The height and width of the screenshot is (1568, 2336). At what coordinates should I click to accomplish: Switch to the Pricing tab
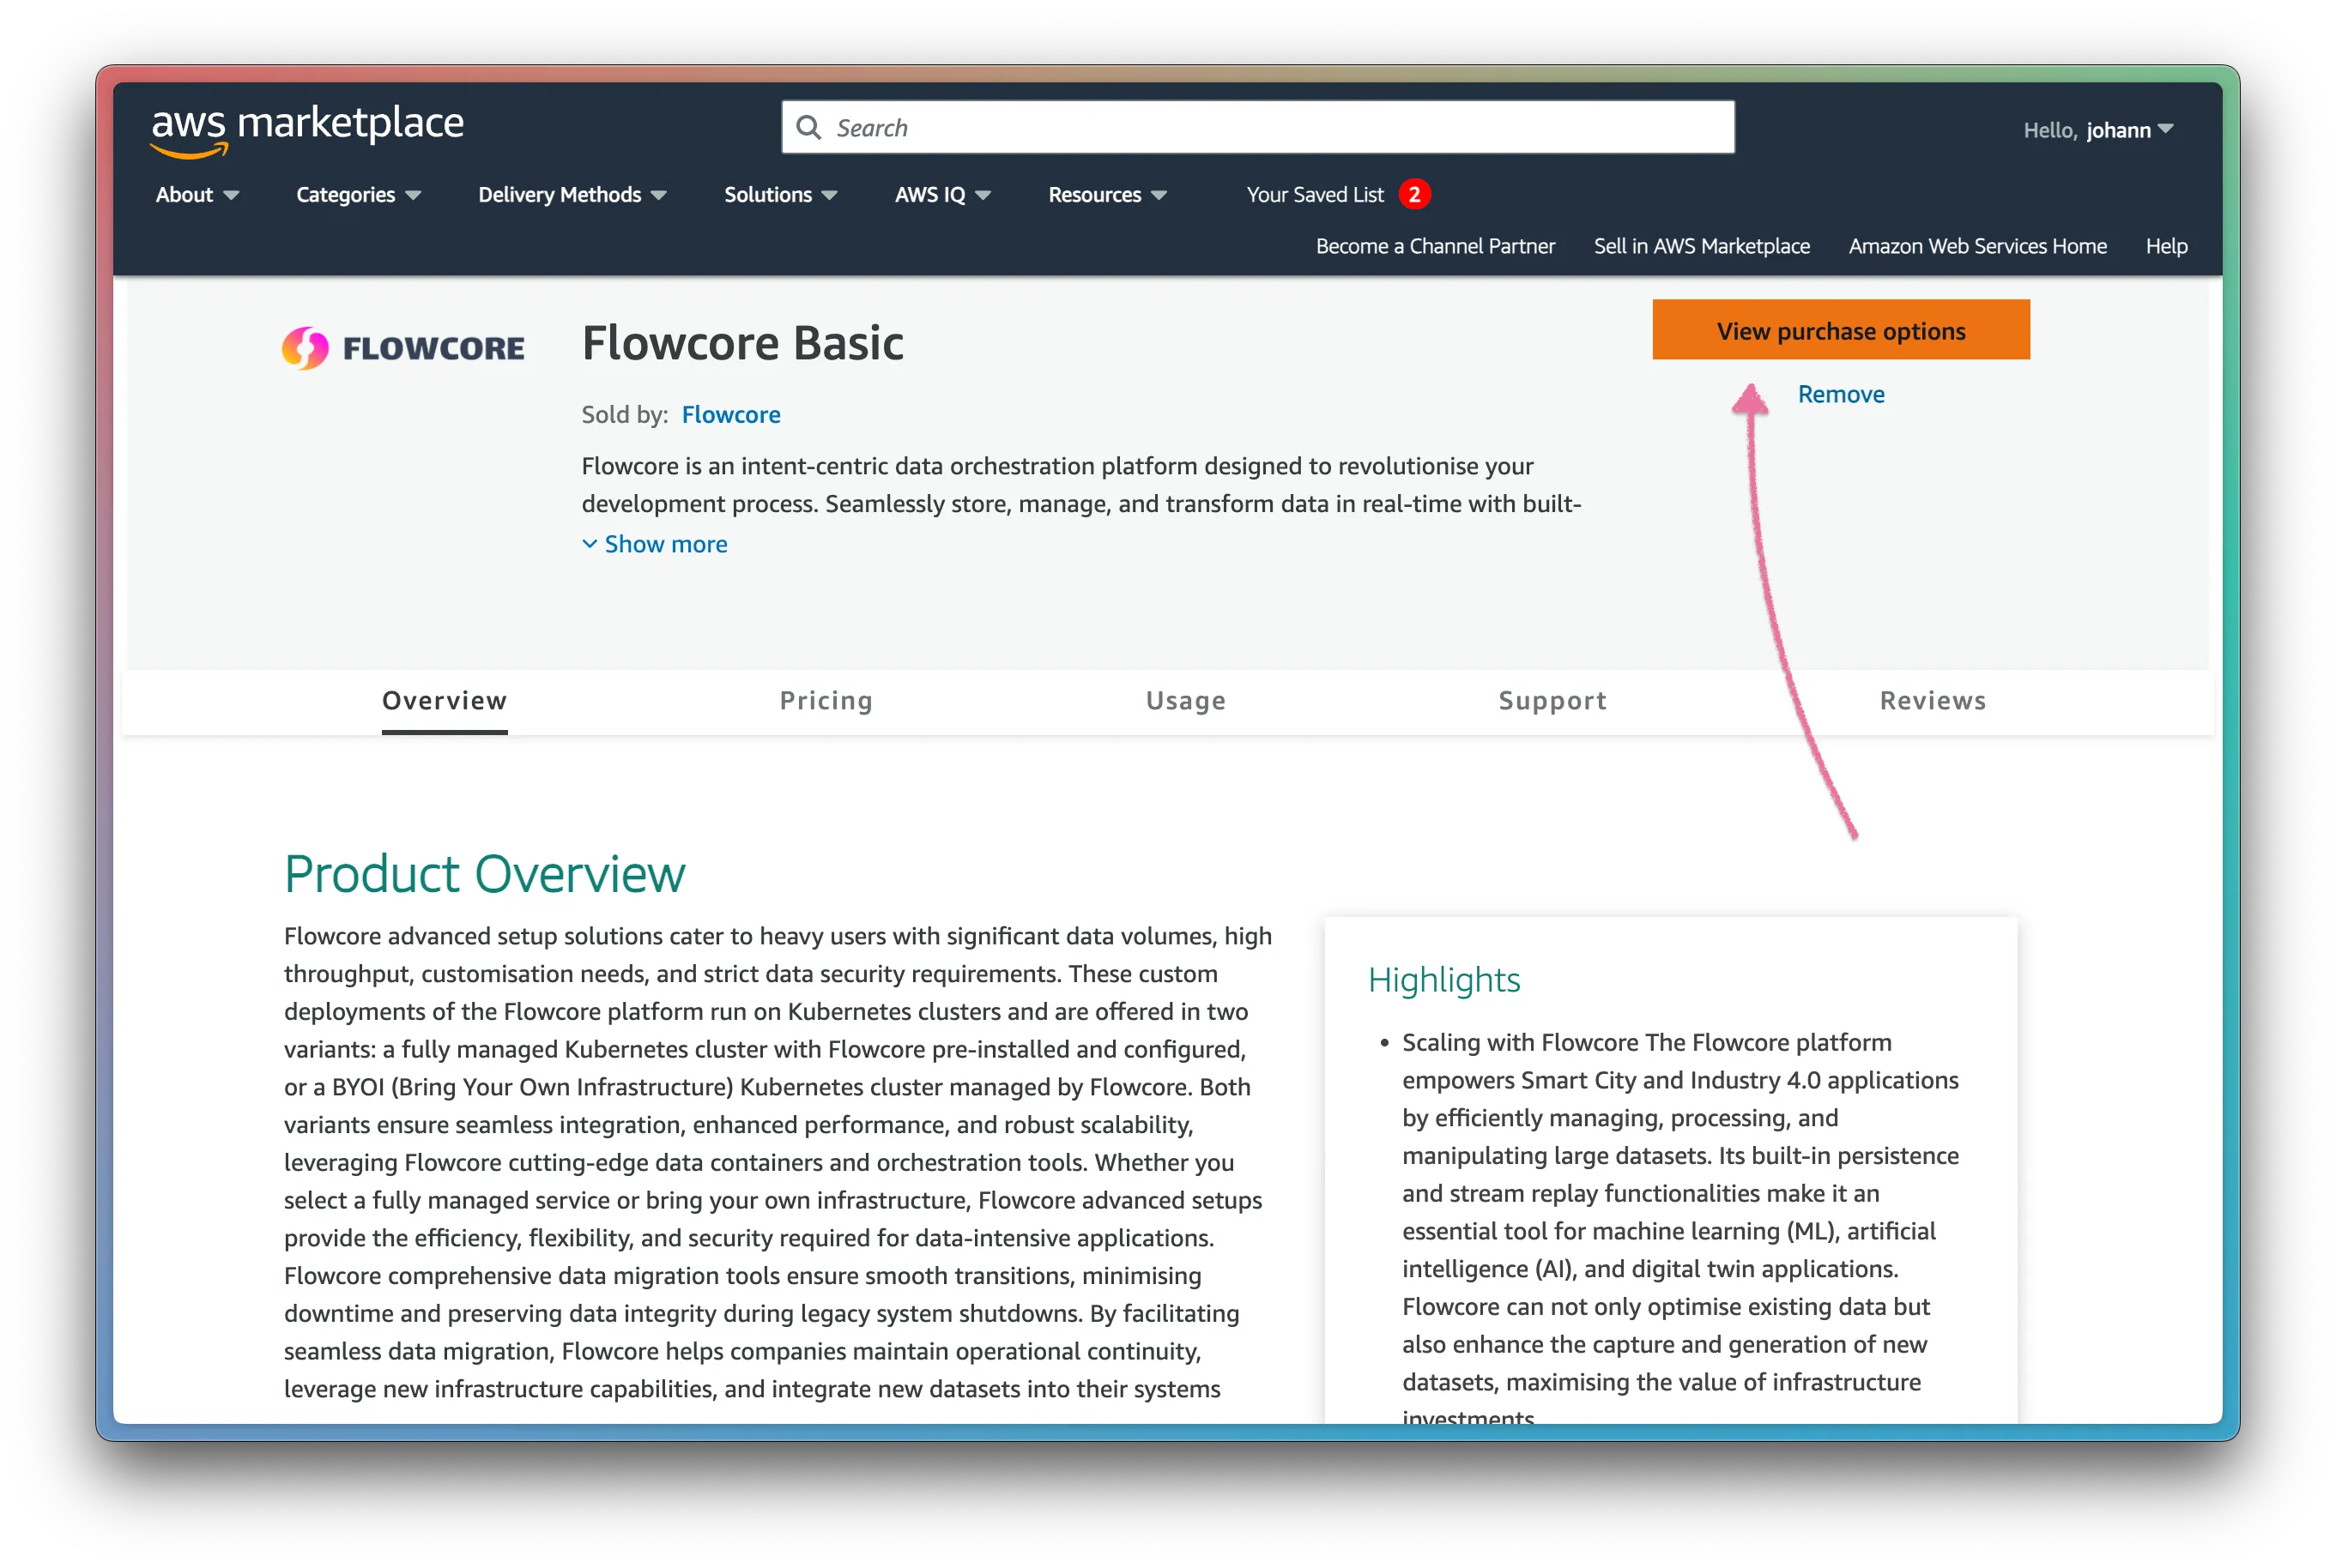(826, 700)
